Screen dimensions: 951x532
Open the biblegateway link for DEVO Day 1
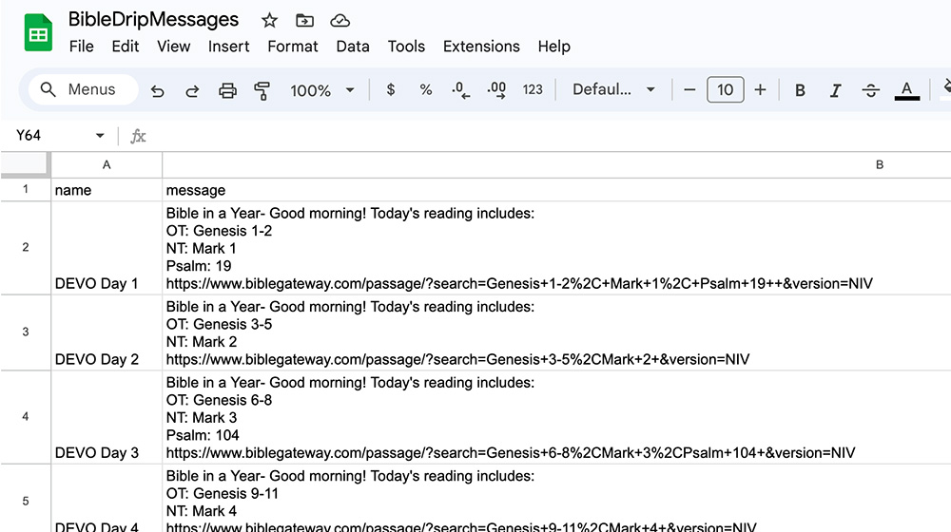tap(518, 283)
